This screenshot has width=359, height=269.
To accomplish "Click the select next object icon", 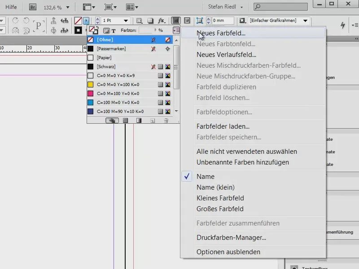I will tap(64, 30).
